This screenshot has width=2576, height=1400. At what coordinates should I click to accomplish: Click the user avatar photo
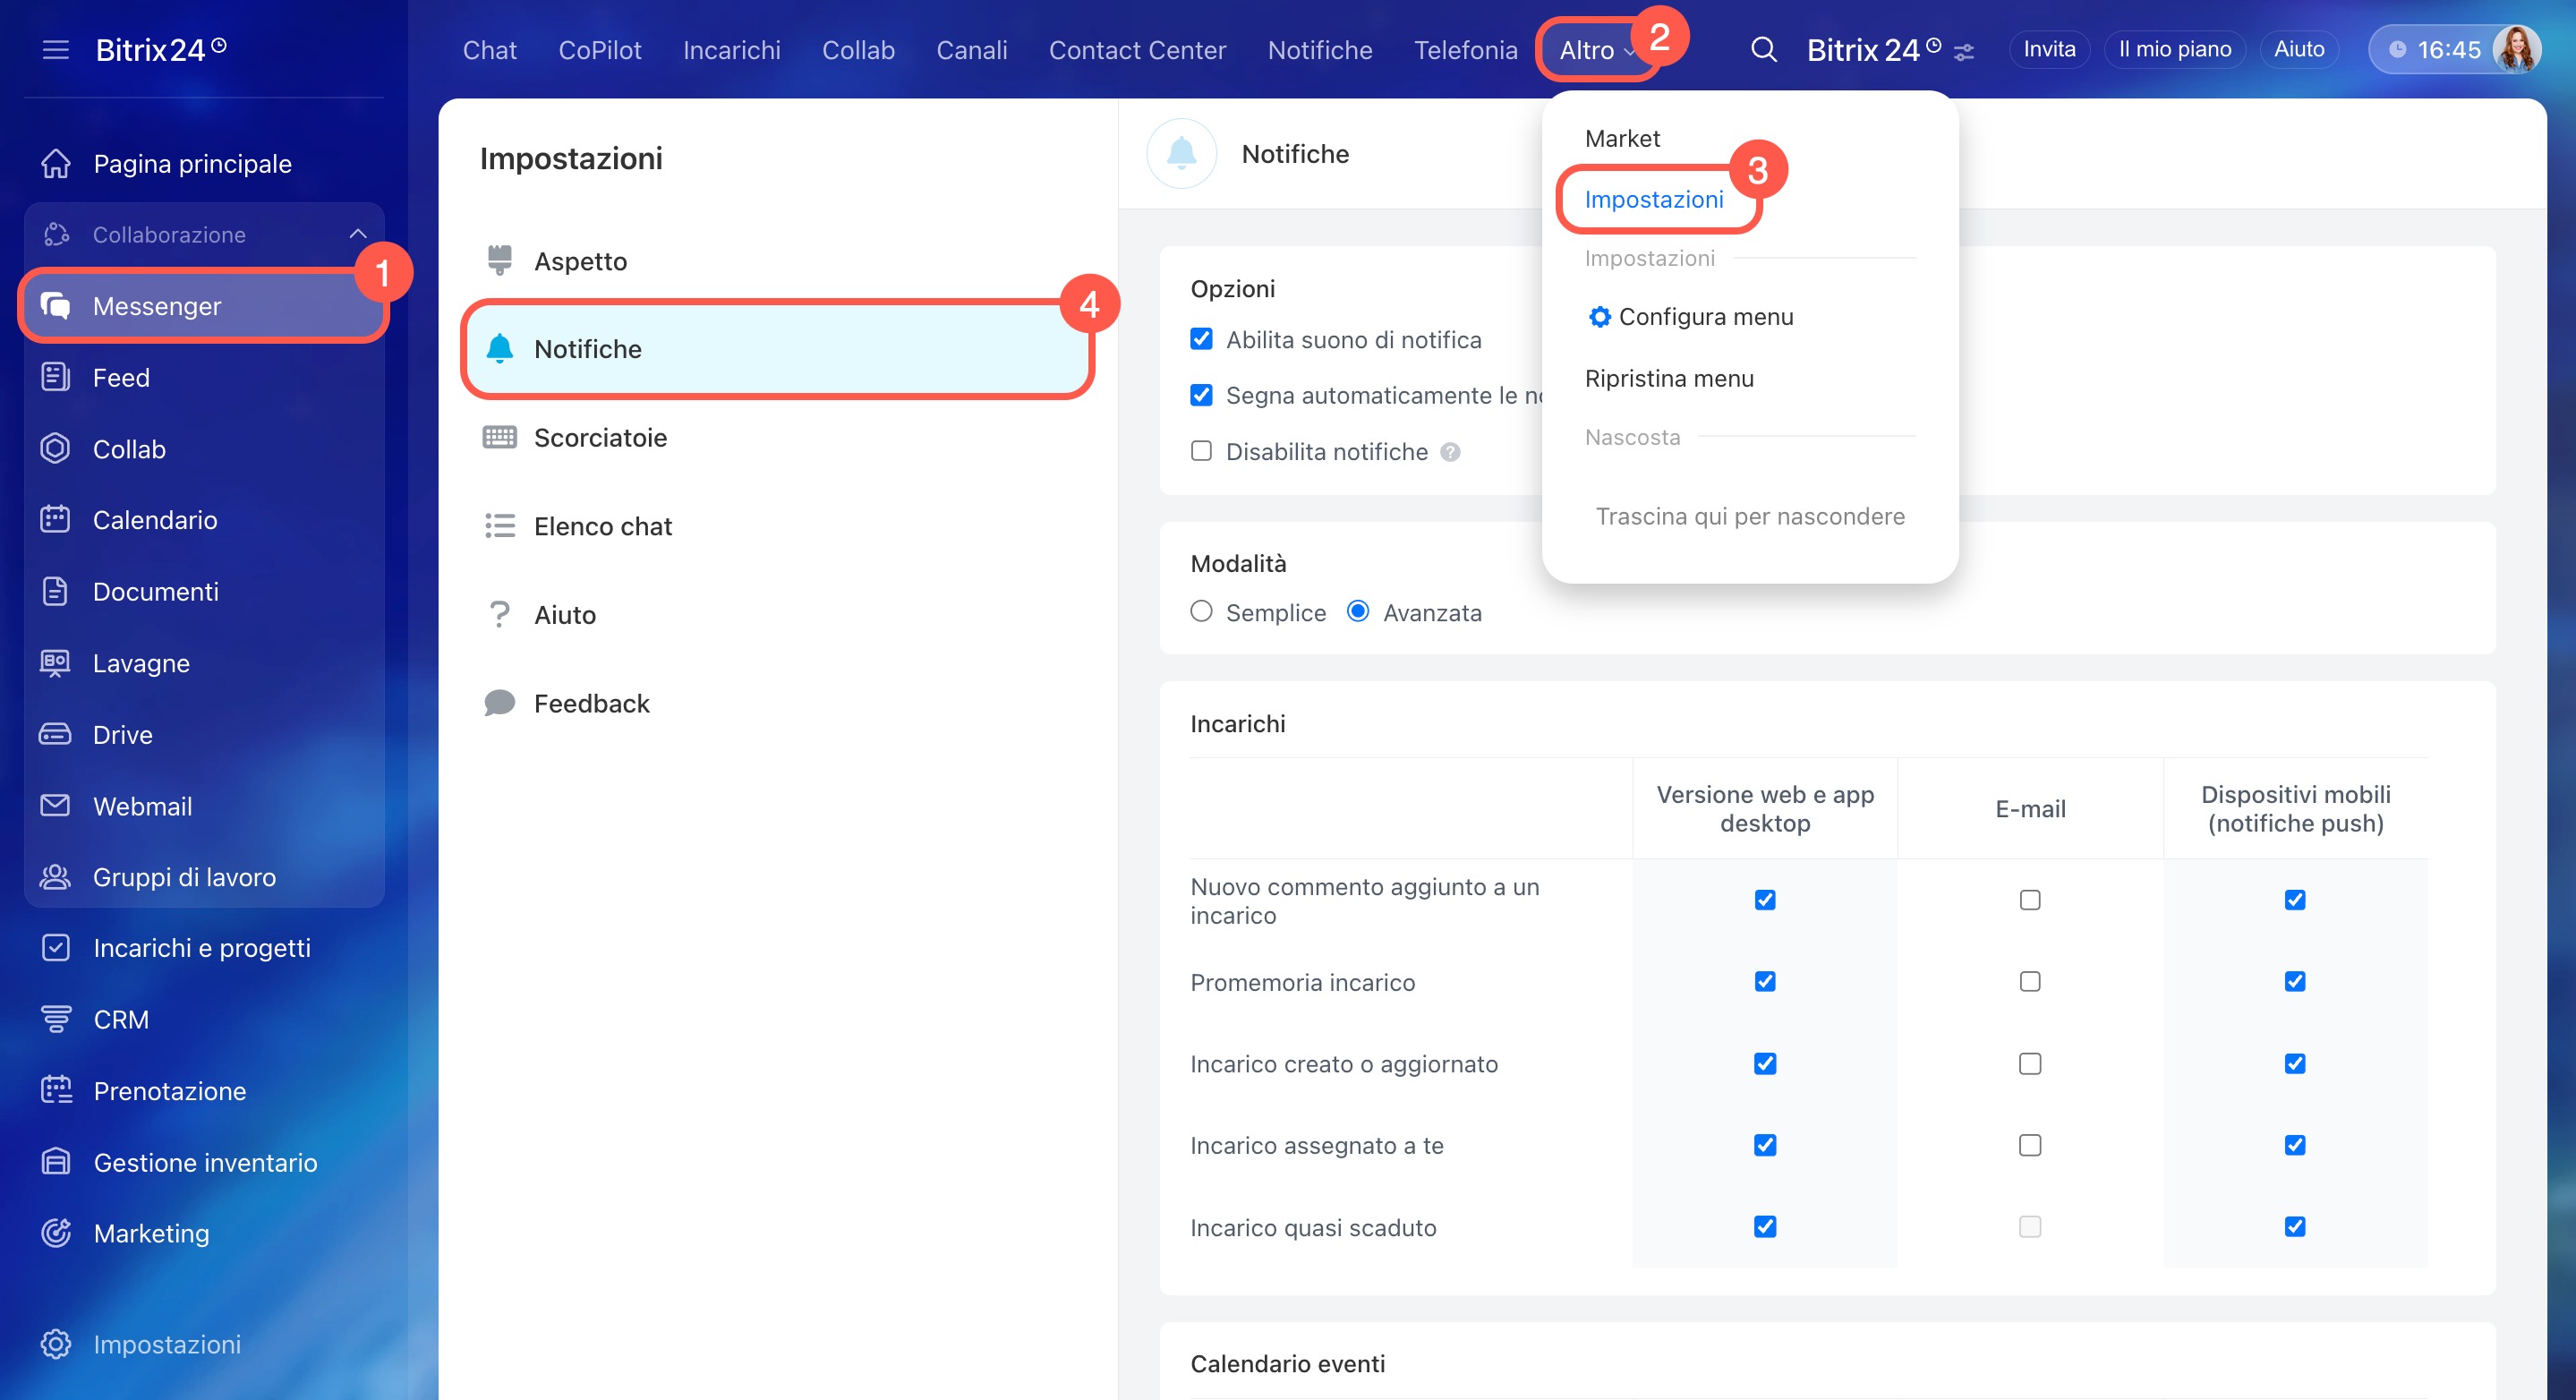pos(2516,49)
